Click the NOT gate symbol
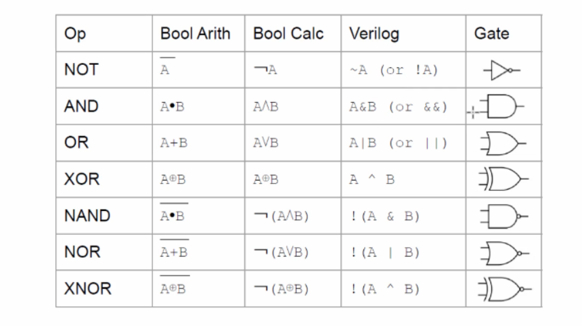This screenshot has height=326, width=582. click(502, 70)
